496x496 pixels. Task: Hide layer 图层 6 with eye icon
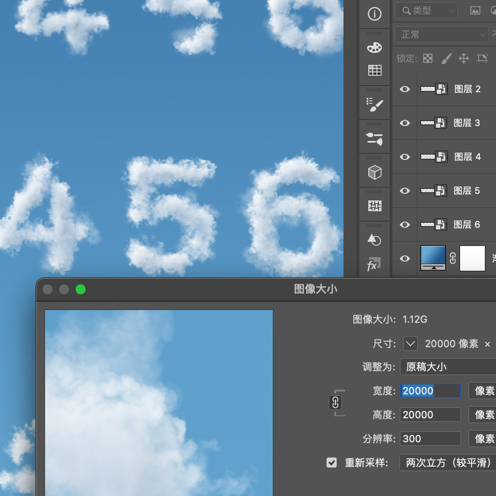(405, 225)
